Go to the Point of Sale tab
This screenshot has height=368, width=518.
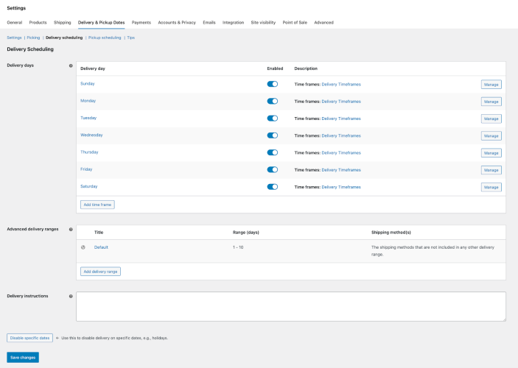click(x=293, y=23)
